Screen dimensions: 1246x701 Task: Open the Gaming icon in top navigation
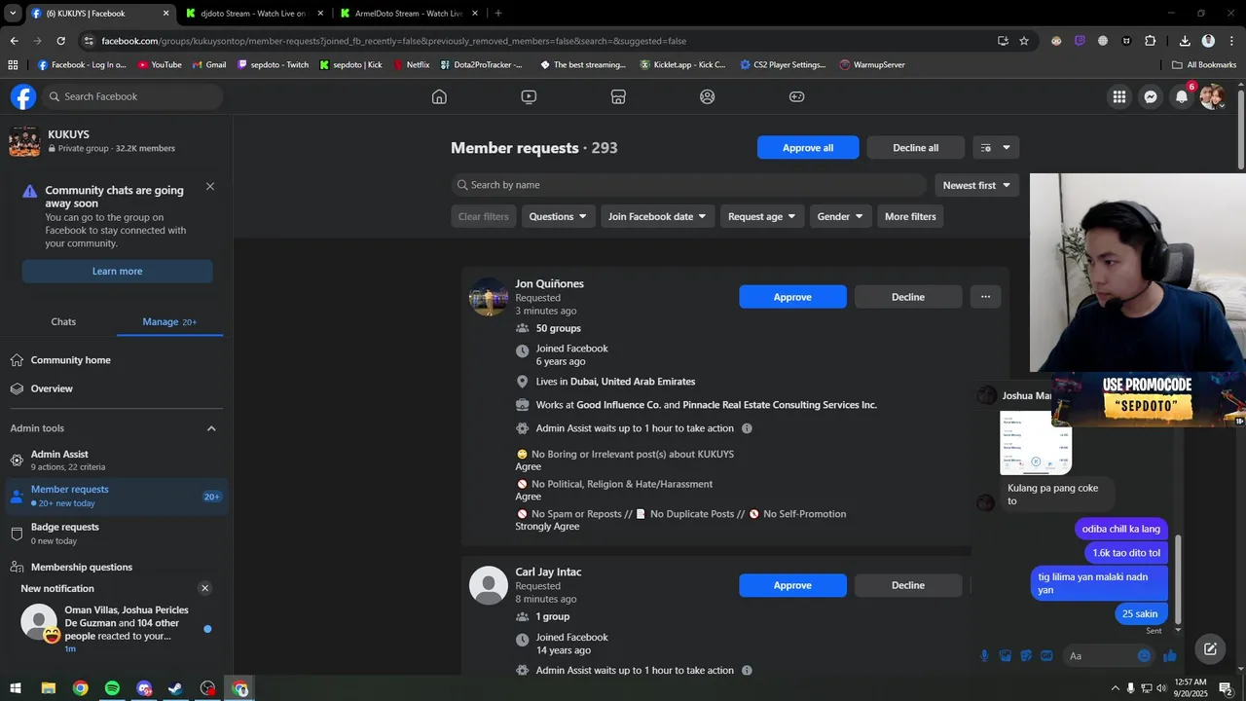(796, 96)
